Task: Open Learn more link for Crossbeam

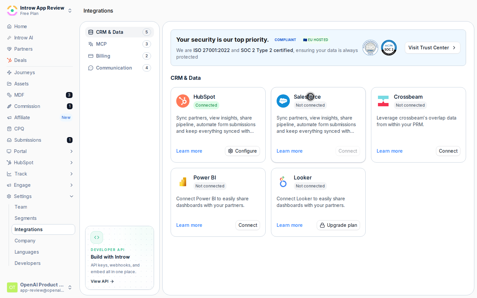Action: [390, 151]
